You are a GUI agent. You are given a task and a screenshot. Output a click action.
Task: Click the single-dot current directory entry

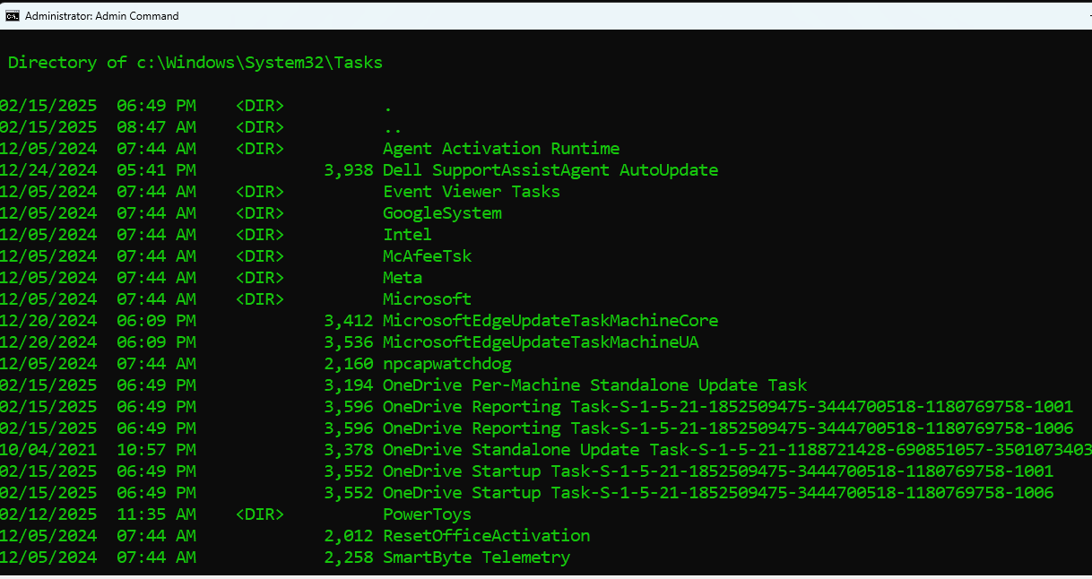(x=388, y=108)
